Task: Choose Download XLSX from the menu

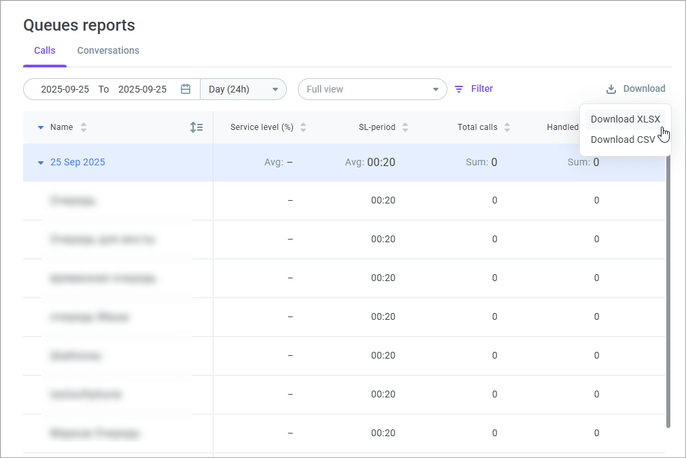Action: pyautogui.click(x=625, y=119)
